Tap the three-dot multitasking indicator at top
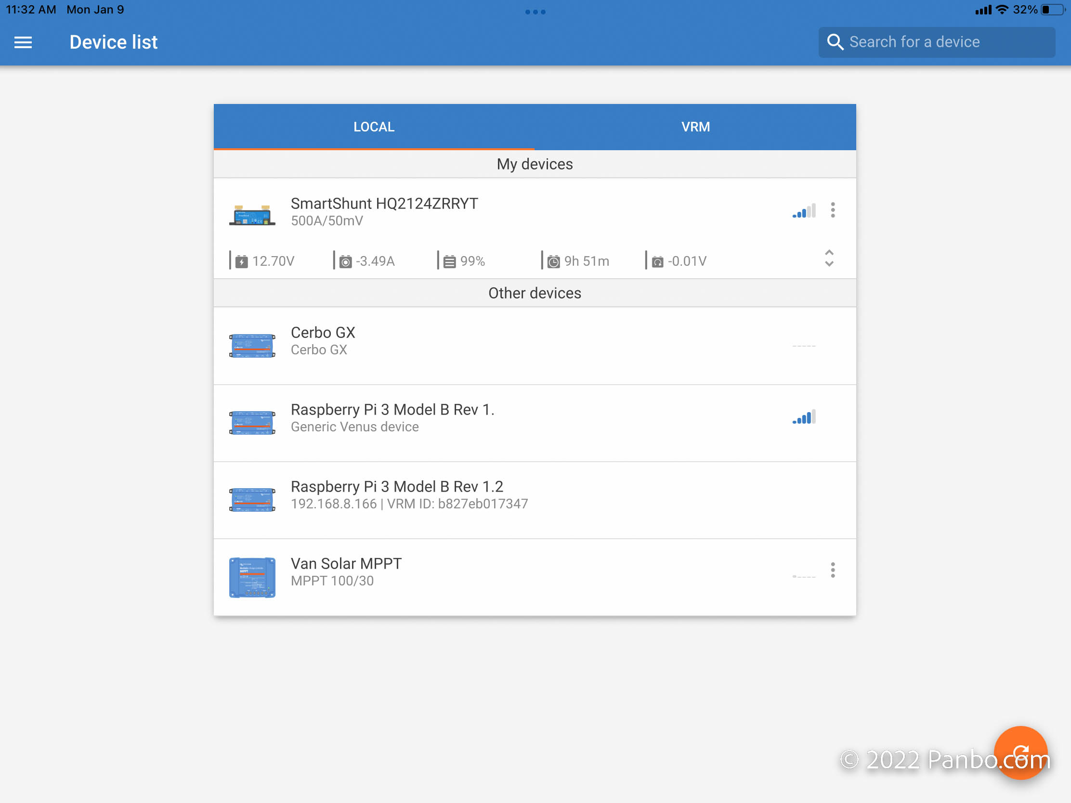The image size is (1071, 803). pyautogui.click(x=535, y=12)
